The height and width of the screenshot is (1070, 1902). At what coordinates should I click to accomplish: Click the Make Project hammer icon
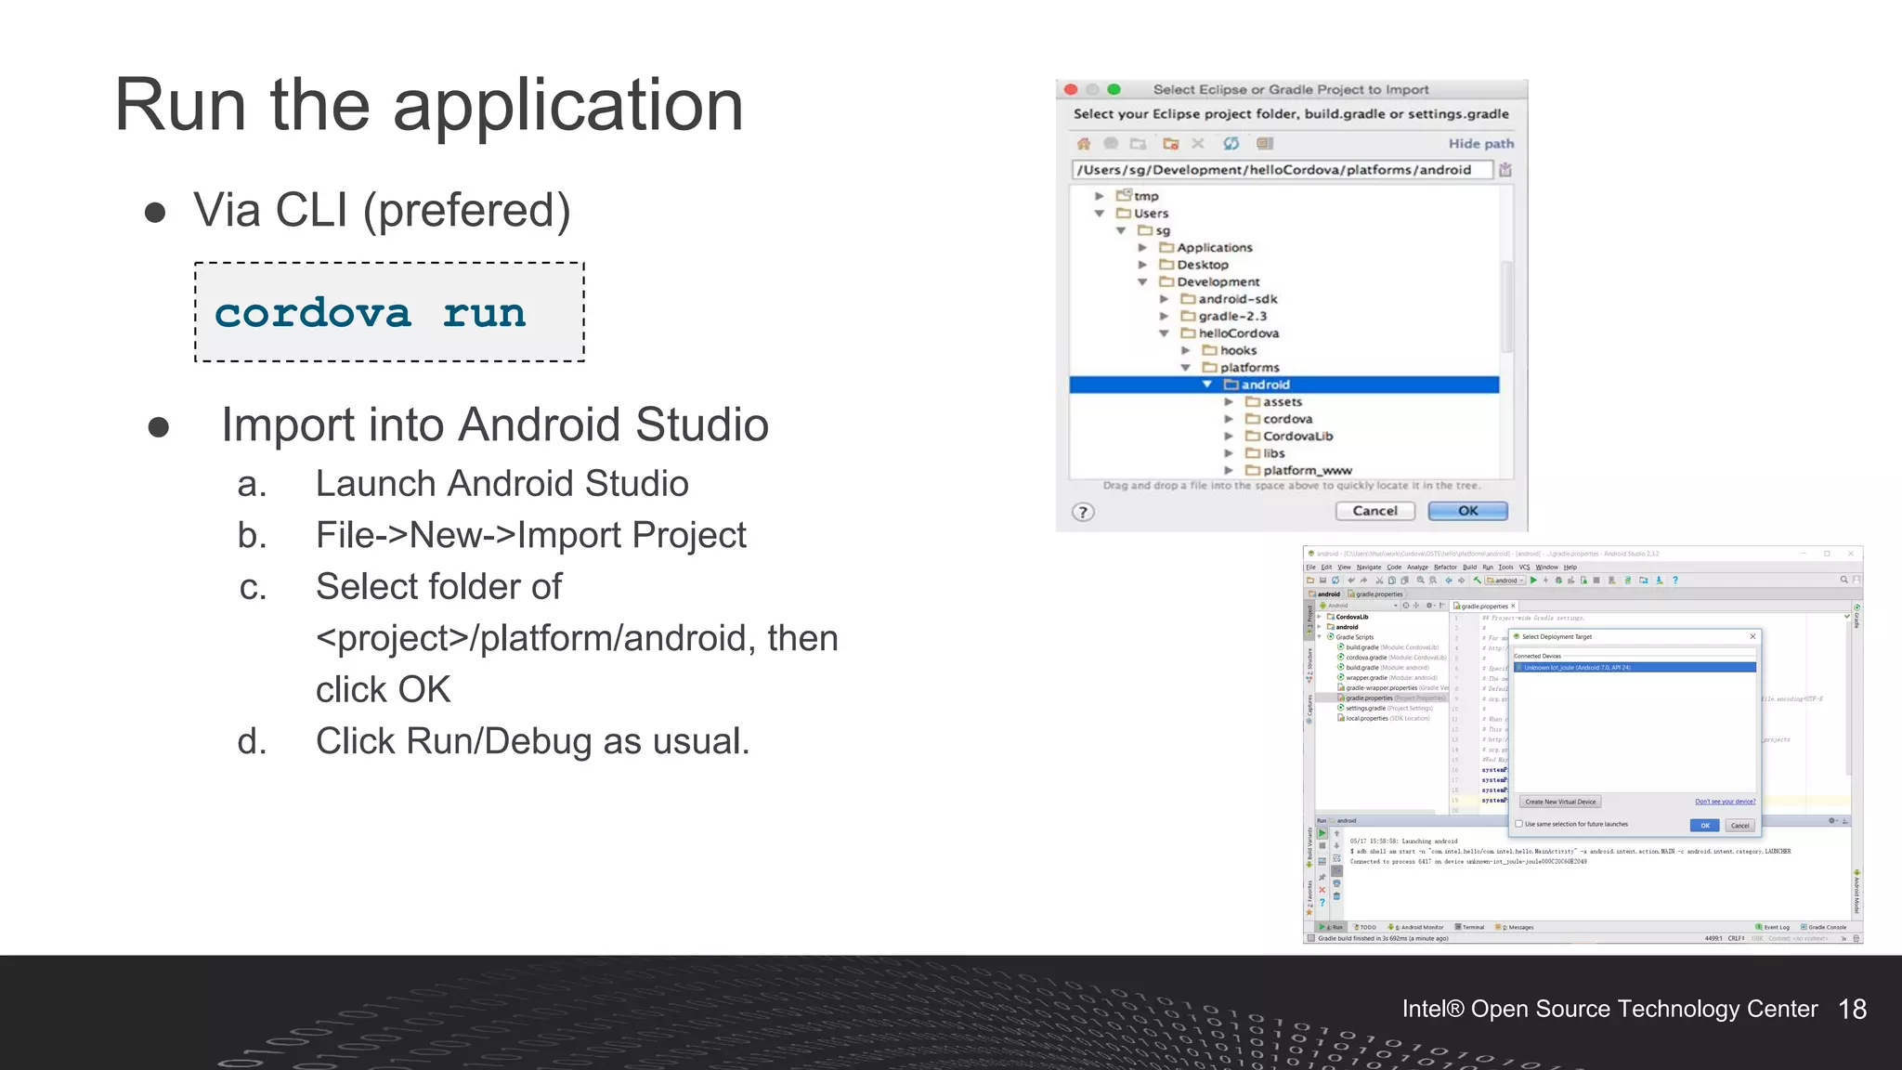pyautogui.click(x=1477, y=581)
